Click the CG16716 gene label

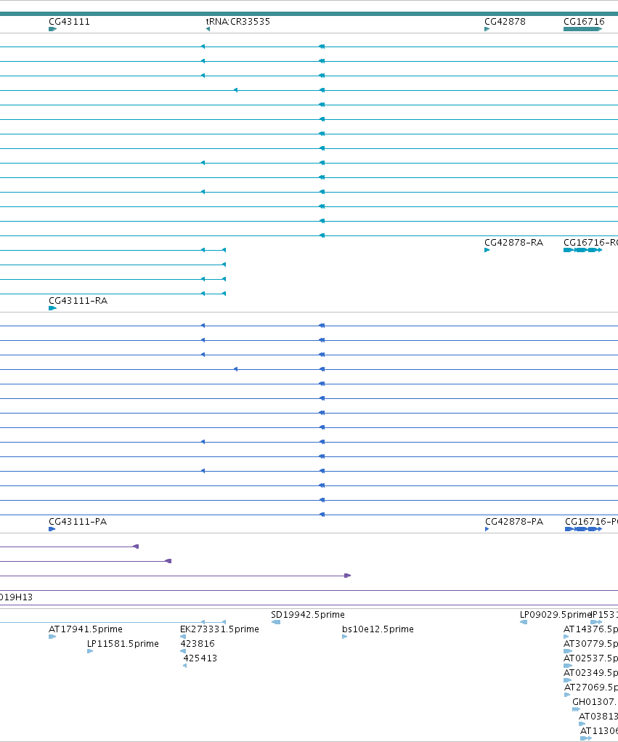[584, 22]
